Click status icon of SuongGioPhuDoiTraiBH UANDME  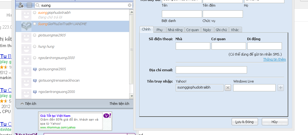tap(35, 24)
